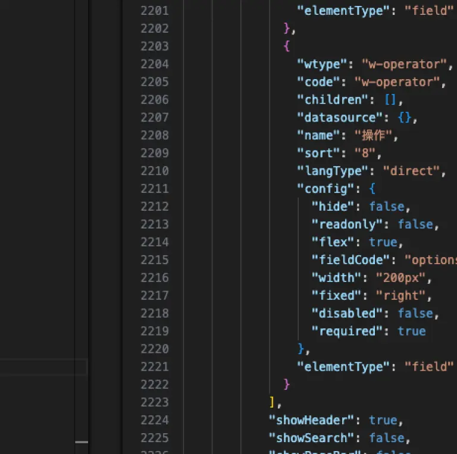Place cursor in the wtype "w-operator" value
The image size is (457, 454).
pyautogui.click(x=404, y=64)
